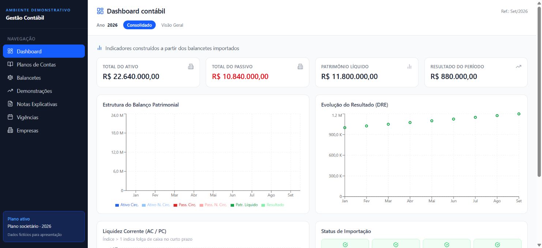Click the Set data point in DRE chart
The image size is (542, 248).
coord(519,114)
